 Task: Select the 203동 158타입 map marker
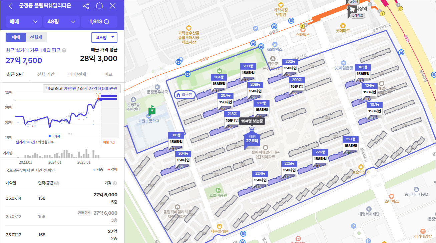(x=248, y=70)
